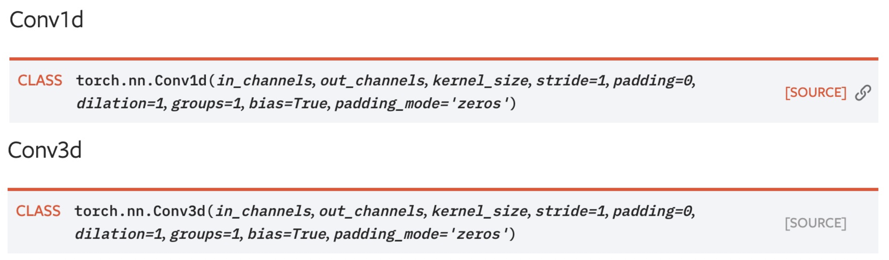Click groups=1 parameter in Conv1d signature

click(x=206, y=103)
